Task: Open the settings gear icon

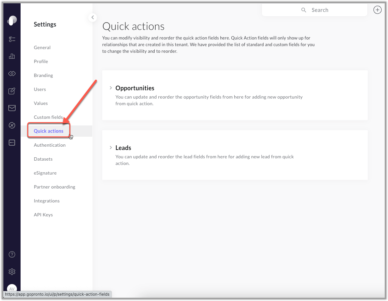Action: (12, 271)
